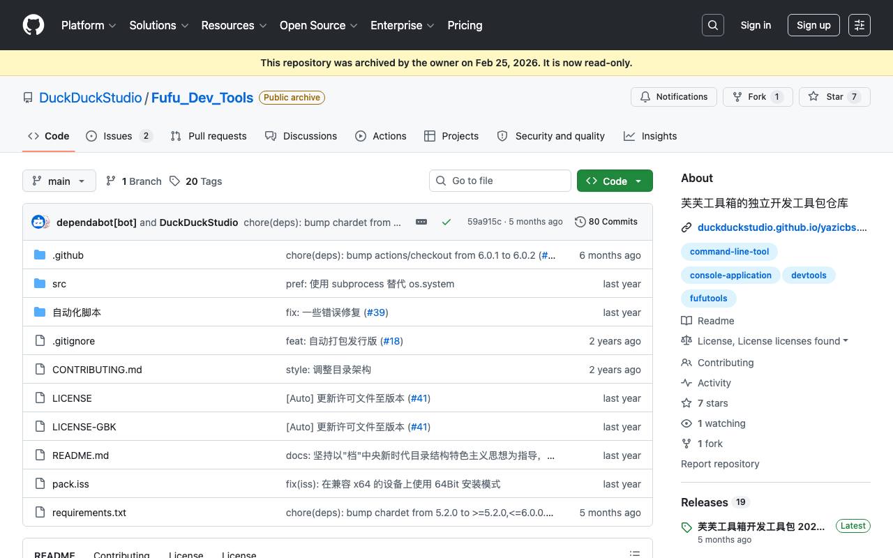Screen dimensions: 893x558
Task: Click Report repository link
Action: pyautogui.click(x=720, y=464)
